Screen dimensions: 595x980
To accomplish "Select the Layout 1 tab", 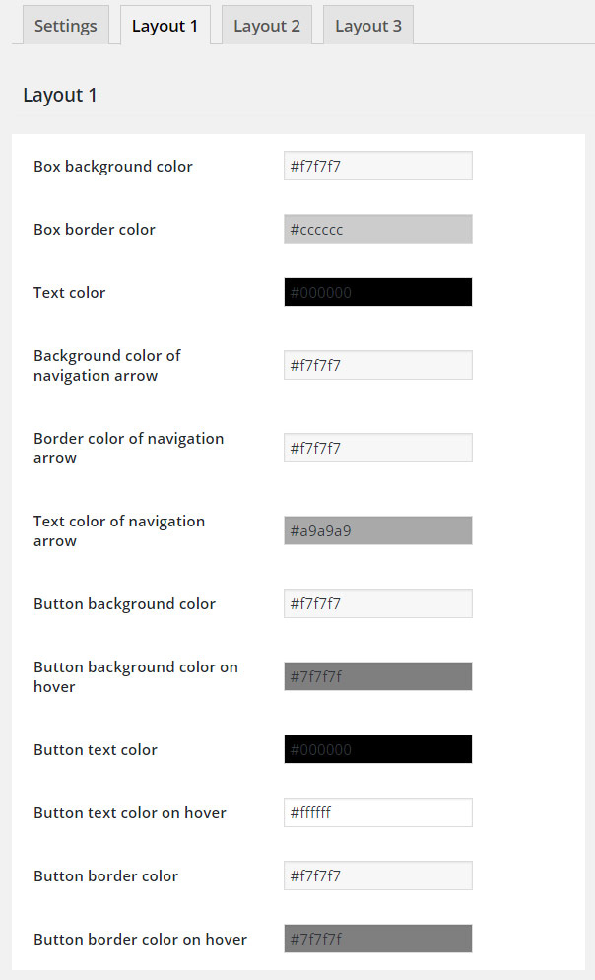I will [x=165, y=26].
